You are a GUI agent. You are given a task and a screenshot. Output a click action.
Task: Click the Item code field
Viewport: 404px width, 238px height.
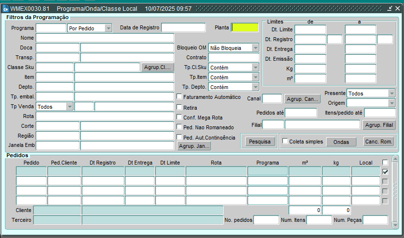(x=54, y=77)
